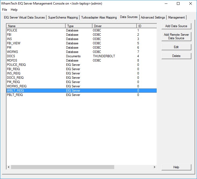The image size is (197, 179).
Task: Click the horizontal scrollbar thumb
Action: [63, 167]
